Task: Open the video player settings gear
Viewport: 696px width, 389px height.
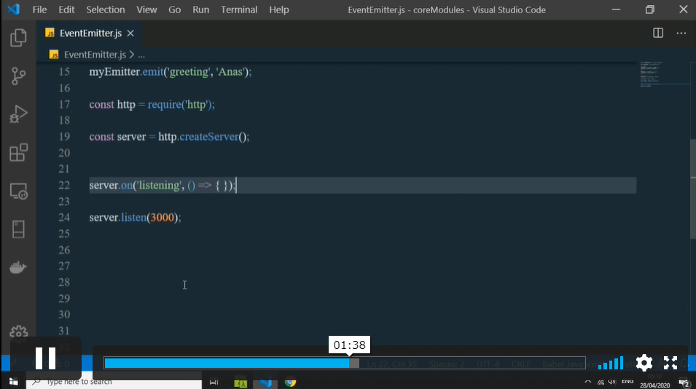Action: click(x=644, y=363)
